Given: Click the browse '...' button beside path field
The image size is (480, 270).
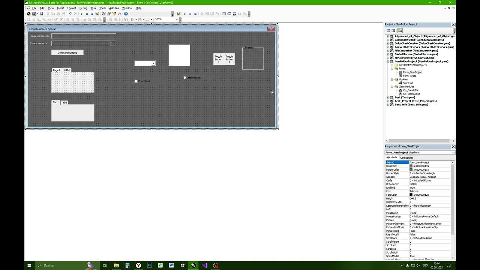Looking at the screenshot, I should point(113,43).
